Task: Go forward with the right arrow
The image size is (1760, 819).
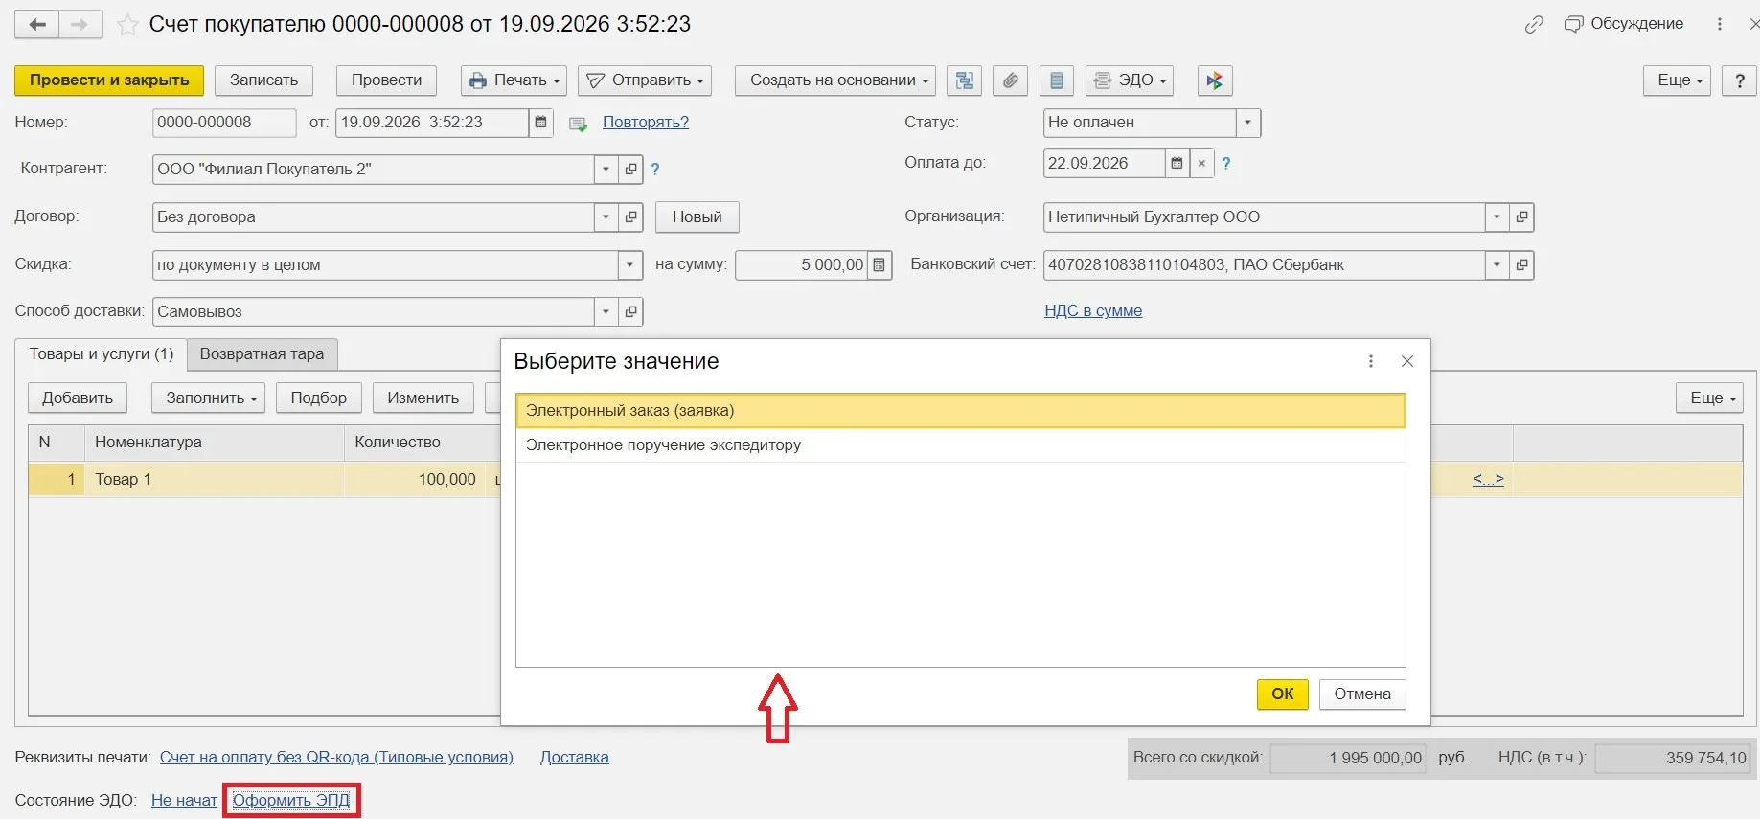Action: pos(80,25)
